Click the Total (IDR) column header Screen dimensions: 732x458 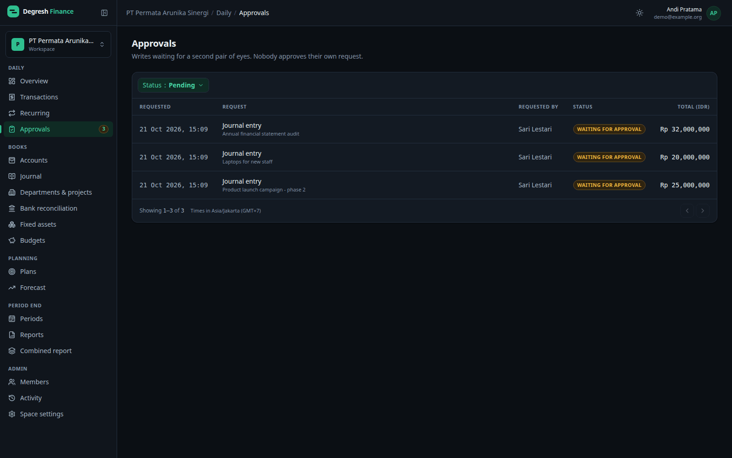[693, 107]
